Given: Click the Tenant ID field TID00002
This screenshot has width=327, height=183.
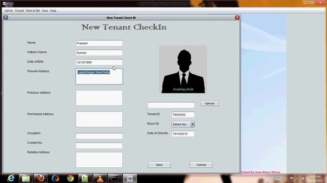Looking at the screenshot, I should (x=183, y=115).
